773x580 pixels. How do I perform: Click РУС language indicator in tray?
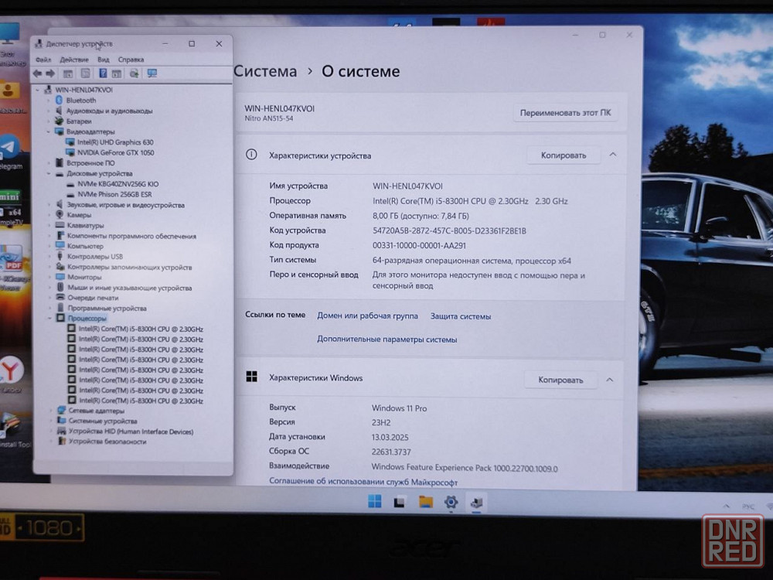coord(747,507)
